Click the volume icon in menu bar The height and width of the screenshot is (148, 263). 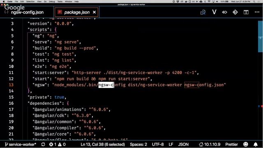tap(217, 2)
